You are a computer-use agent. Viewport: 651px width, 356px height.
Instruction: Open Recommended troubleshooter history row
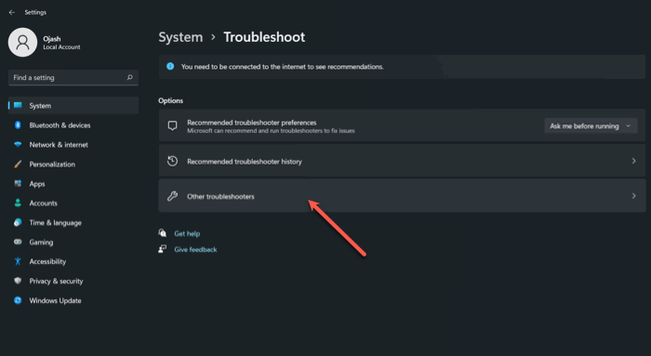point(402,161)
